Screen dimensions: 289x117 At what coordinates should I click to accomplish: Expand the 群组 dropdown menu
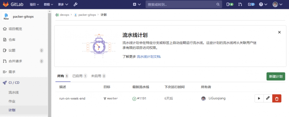48,4
